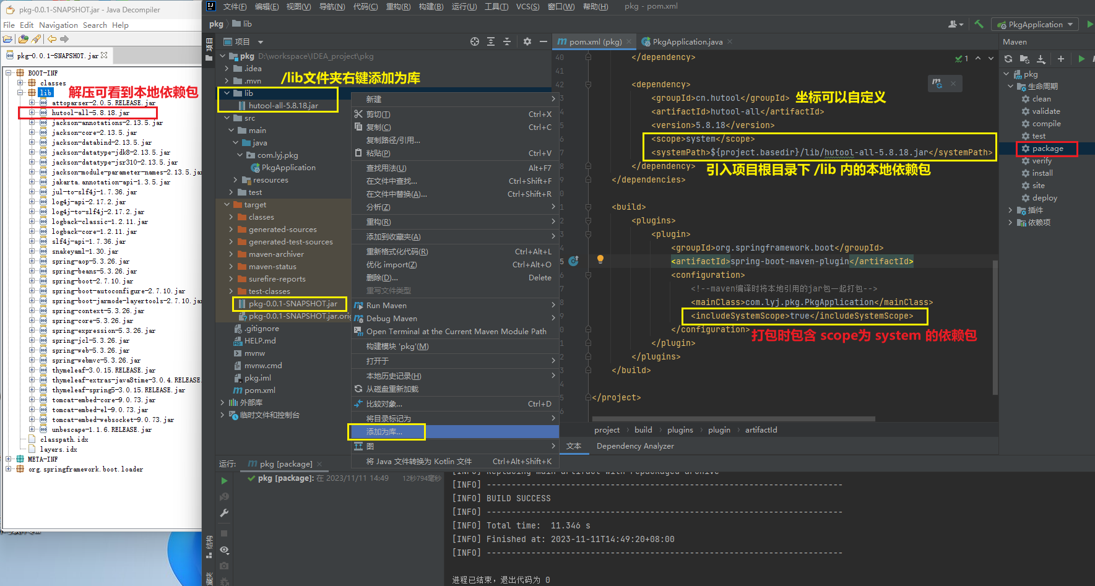This screenshot has width=1095, height=586.
Task: Select package lifecycle goal in Maven panel
Action: point(1047,149)
